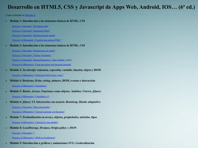
Task: Open Ejercicio 3 "Imagen Responsive, Video Youtube y SVG"
Action: (x=42, y=60)
